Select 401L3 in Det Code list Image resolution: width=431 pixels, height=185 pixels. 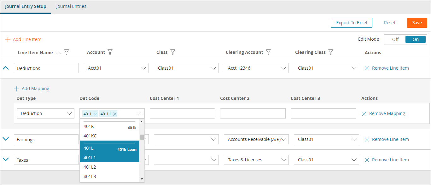pyautogui.click(x=109, y=176)
